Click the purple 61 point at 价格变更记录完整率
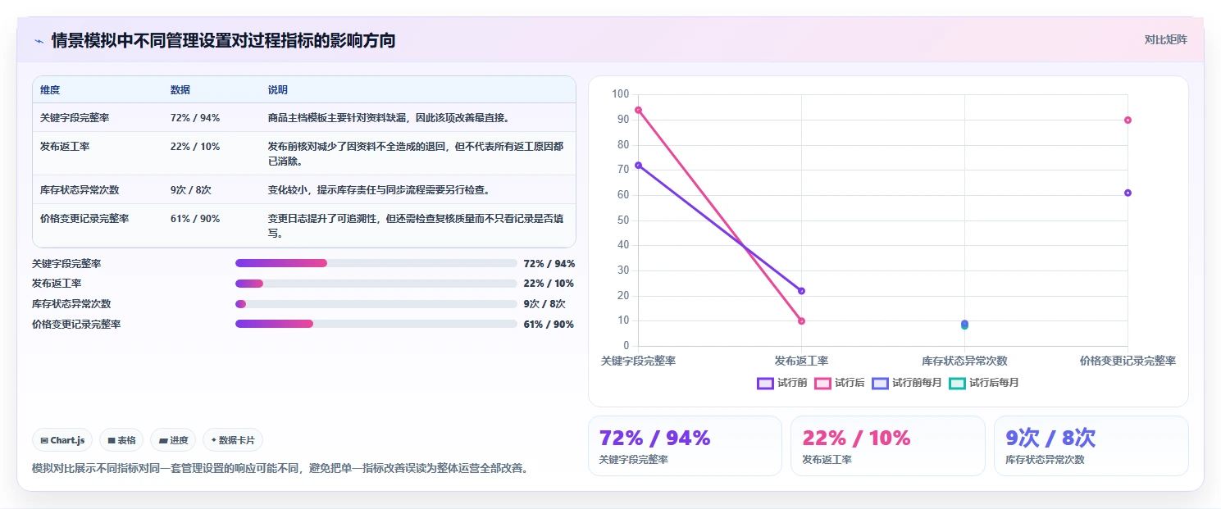The image size is (1221, 509). 1128,193
